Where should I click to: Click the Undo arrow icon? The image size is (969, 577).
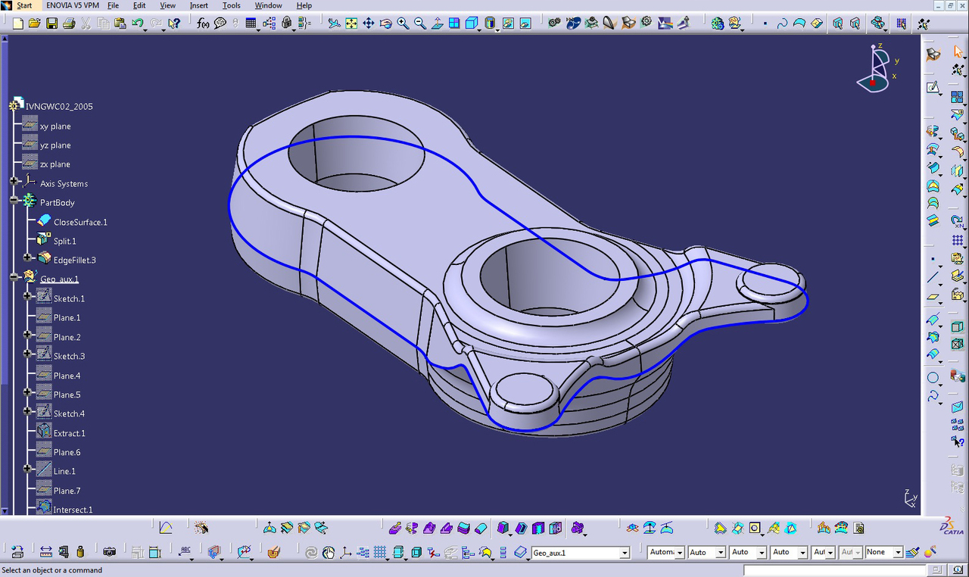pos(137,23)
